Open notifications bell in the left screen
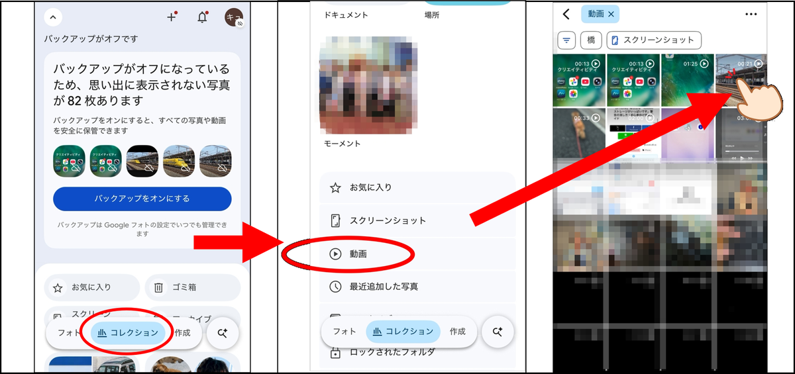795x374 pixels. click(203, 18)
